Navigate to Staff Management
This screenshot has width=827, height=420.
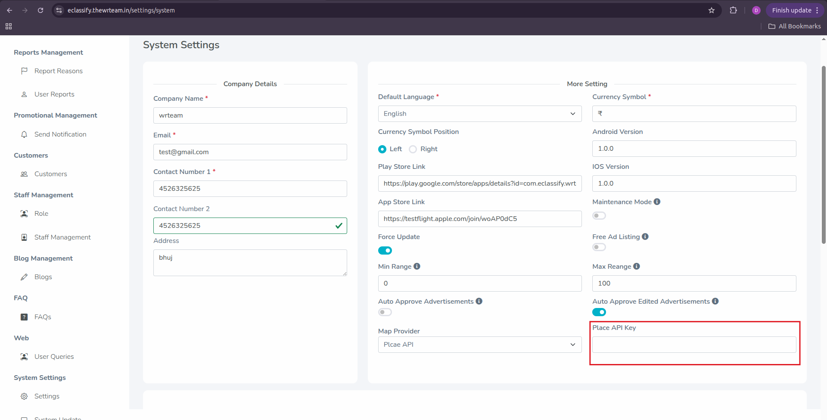pos(62,237)
